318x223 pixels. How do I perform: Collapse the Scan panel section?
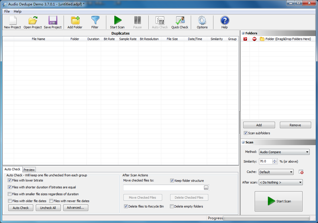(x=243, y=142)
